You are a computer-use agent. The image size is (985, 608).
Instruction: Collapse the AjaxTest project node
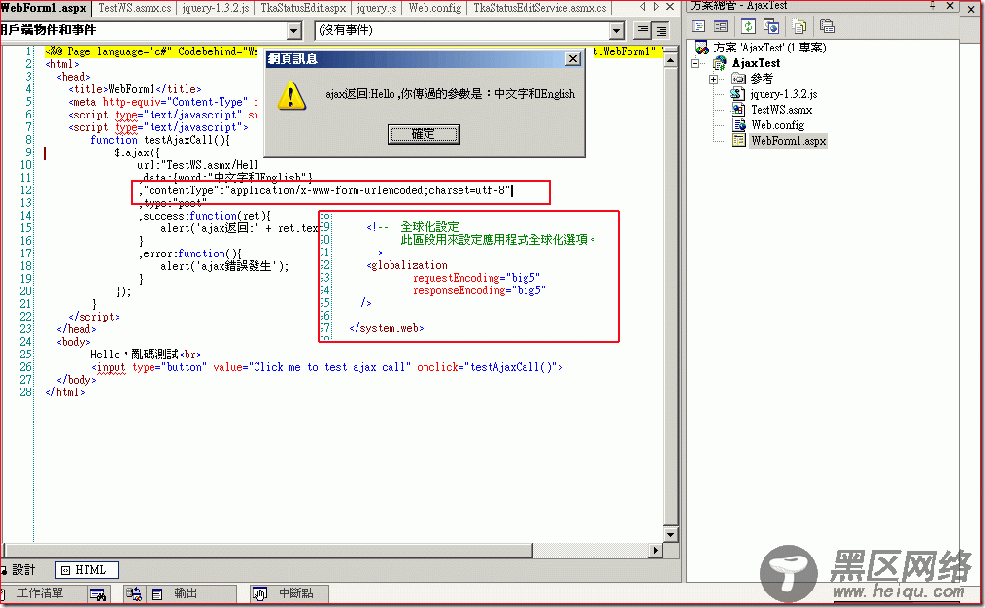[696, 63]
